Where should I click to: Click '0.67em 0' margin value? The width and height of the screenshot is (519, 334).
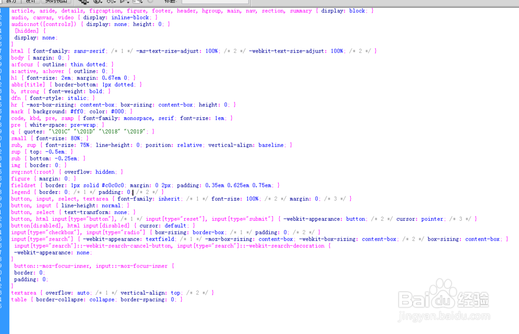(x=114, y=78)
